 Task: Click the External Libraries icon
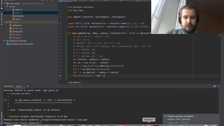(x=8, y=41)
